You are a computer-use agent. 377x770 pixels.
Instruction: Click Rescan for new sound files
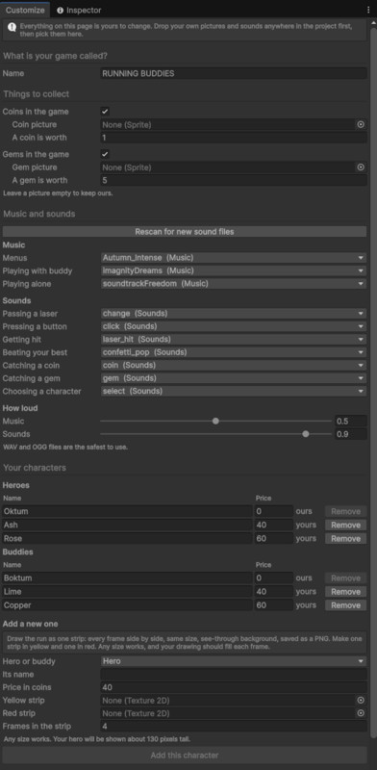click(x=185, y=232)
